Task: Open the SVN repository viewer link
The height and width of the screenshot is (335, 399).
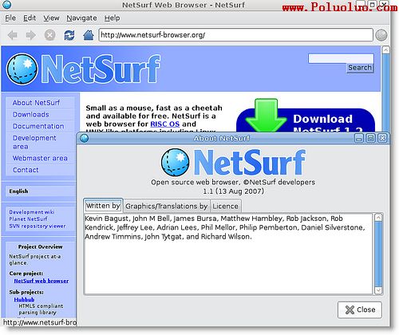Action: coord(38,226)
